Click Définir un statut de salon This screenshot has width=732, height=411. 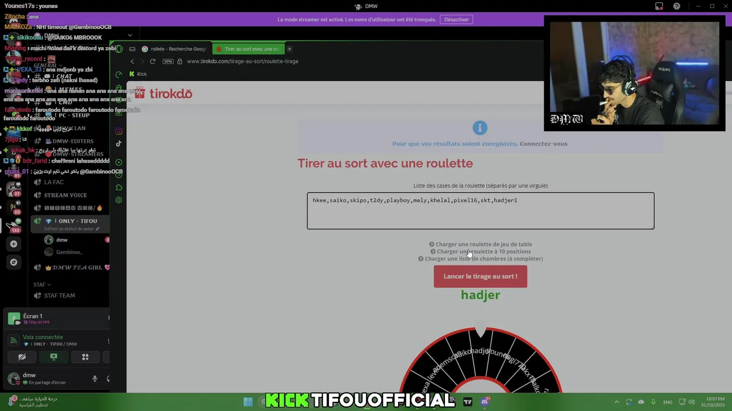point(71,229)
